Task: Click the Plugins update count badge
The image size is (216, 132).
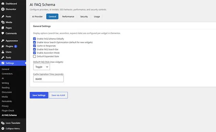Action: point(16,46)
